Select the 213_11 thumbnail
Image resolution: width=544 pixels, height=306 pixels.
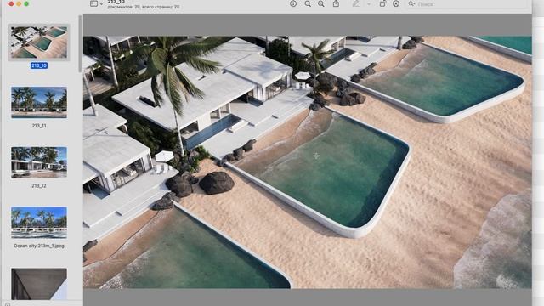click(x=39, y=102)
